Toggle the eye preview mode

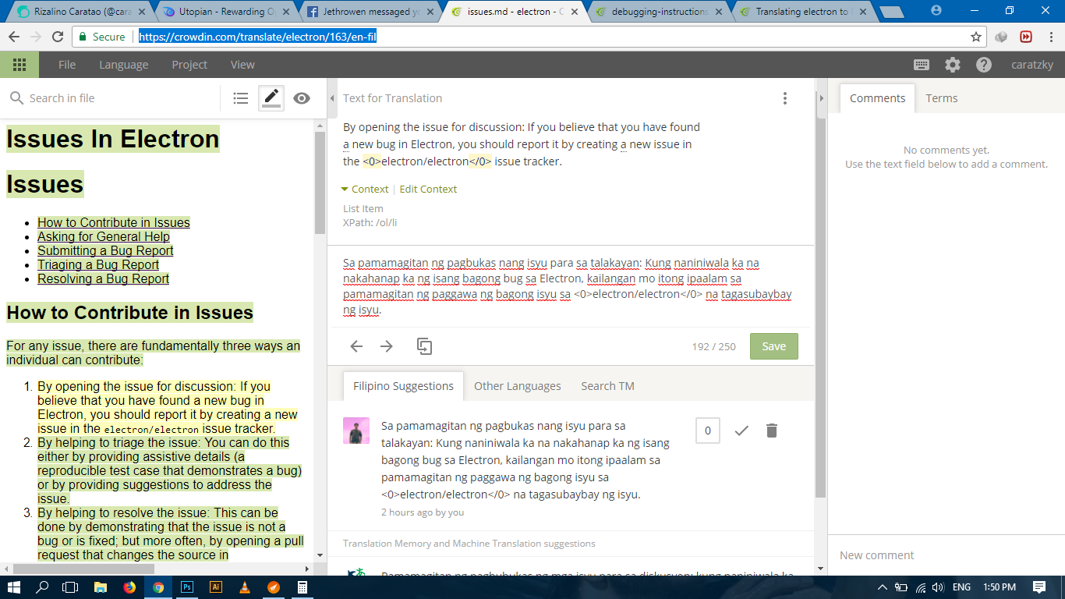tap(302, 98)
